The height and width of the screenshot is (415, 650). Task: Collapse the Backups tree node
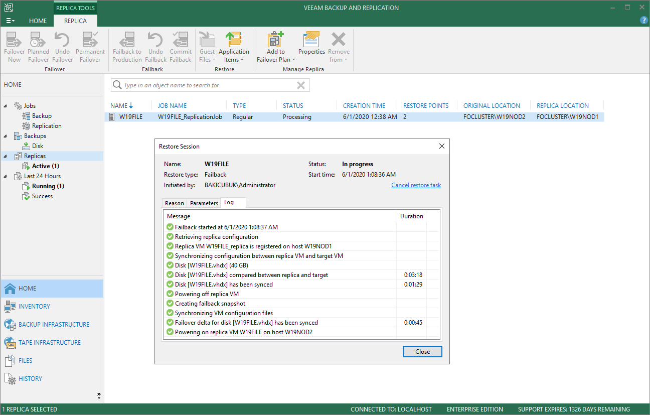point(6,136)
